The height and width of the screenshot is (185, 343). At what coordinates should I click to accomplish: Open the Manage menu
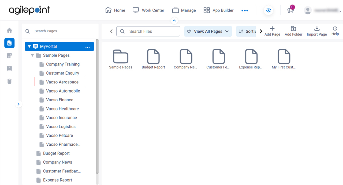184,10
